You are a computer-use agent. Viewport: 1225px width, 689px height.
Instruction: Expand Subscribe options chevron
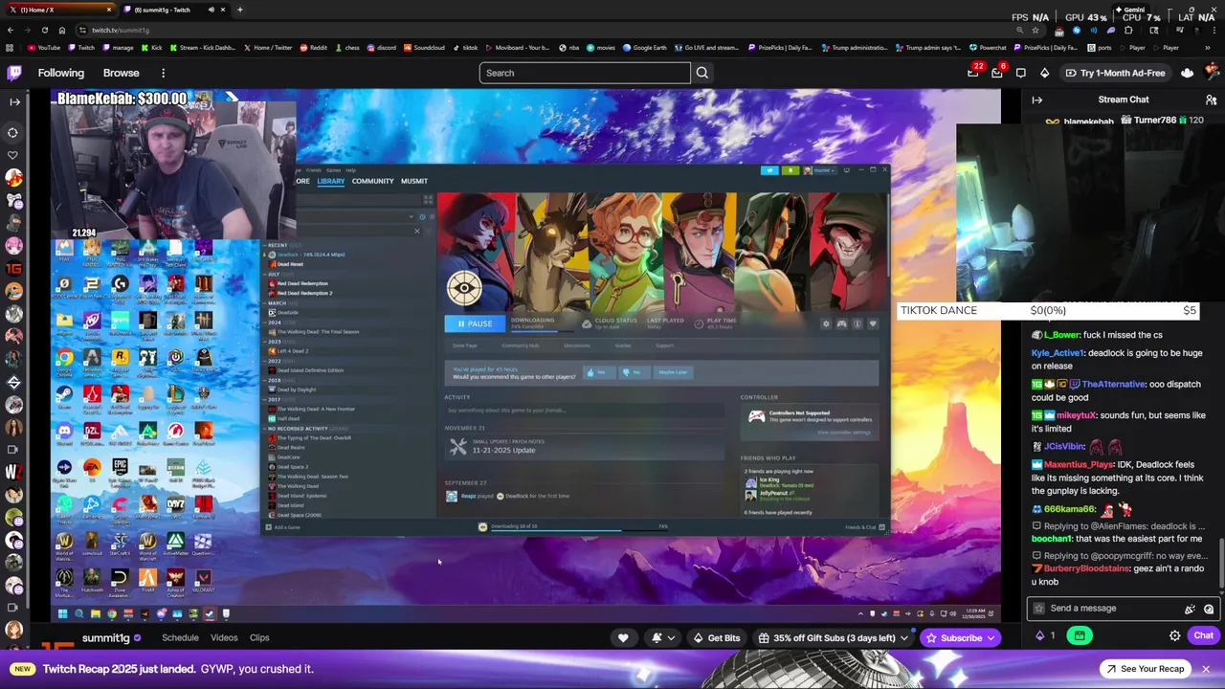pyautogui.click(x=991, y=637)
